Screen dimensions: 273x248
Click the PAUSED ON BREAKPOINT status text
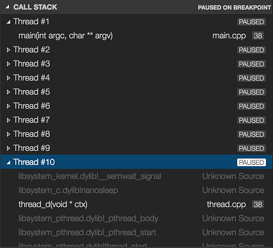click(x=234, y=8)
